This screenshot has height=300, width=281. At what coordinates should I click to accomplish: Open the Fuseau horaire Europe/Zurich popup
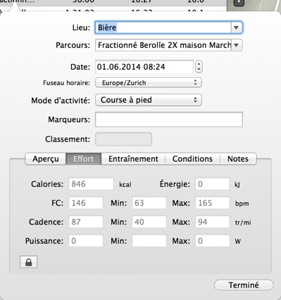tap(149, 83)
